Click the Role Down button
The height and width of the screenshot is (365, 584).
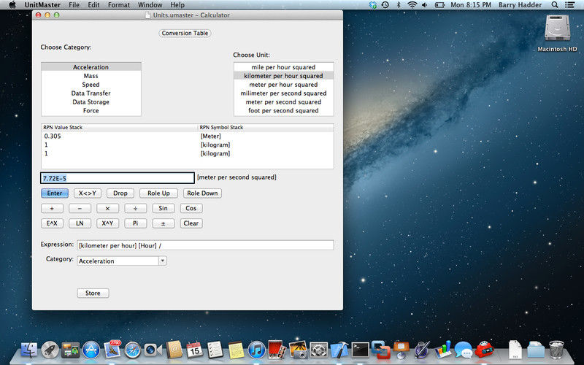click(x=202, y=193)
